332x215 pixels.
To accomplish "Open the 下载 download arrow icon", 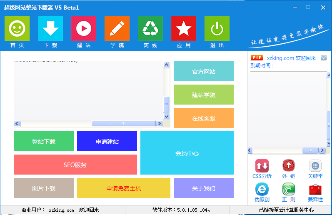I will click(x=50, y=28).
